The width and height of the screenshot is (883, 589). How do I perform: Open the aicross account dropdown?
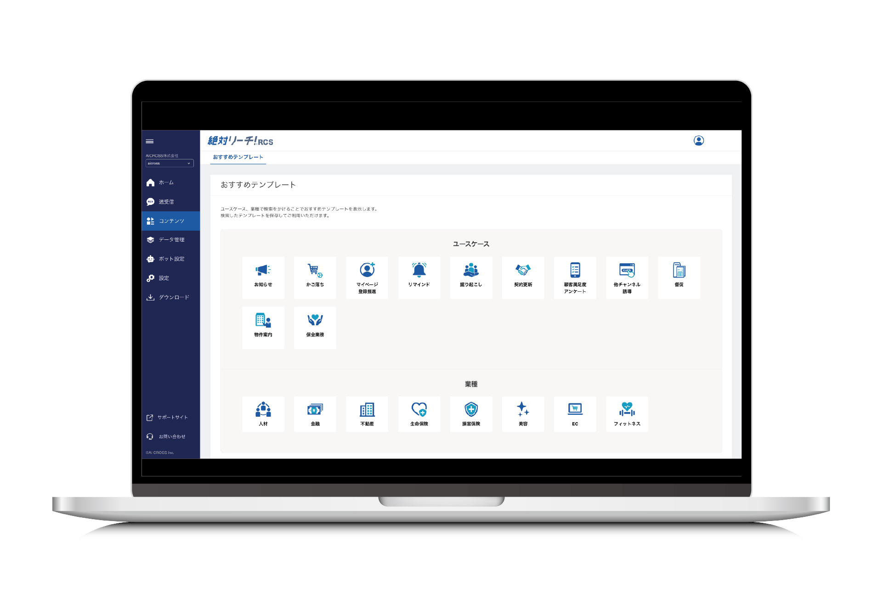(170, 163)
